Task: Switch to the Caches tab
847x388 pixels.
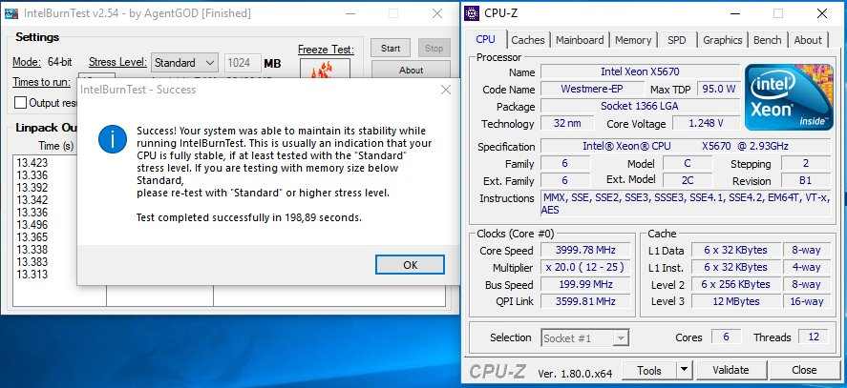Action: click(x=528, y=40)
